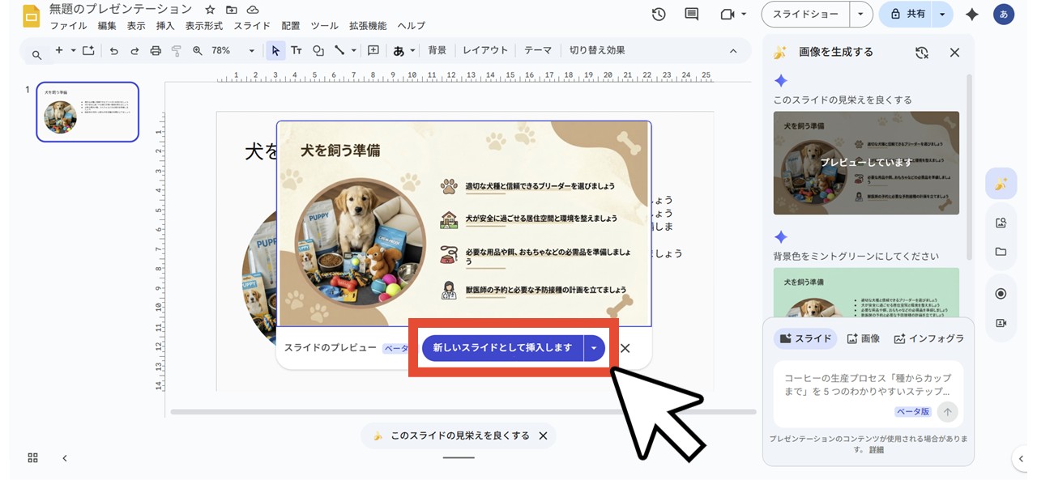The width and height of the screenshot is (1037, 480).
Task: Click the print icon
Action: (153, 50)
